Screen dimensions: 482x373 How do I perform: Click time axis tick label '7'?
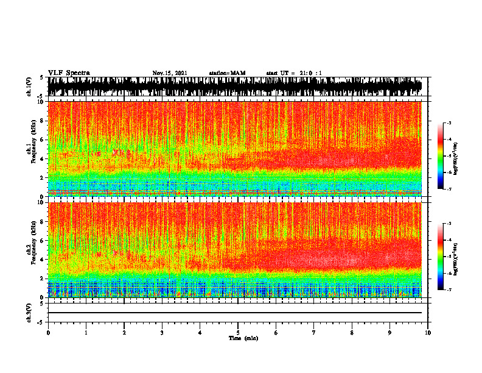(x=314, y=333)
